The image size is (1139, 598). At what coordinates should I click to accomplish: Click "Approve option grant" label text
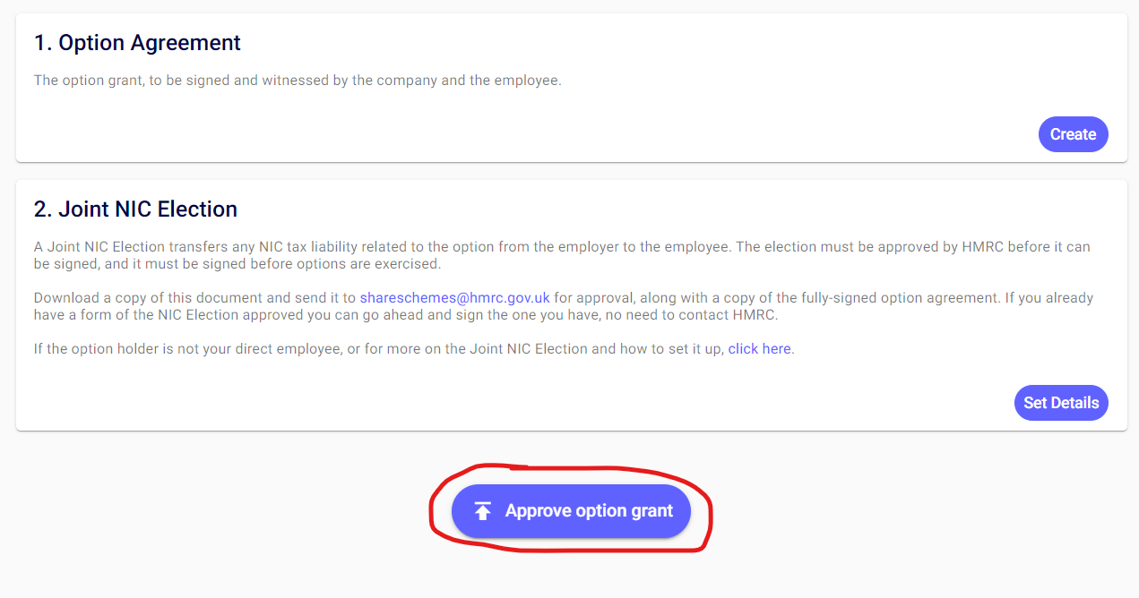589,511
